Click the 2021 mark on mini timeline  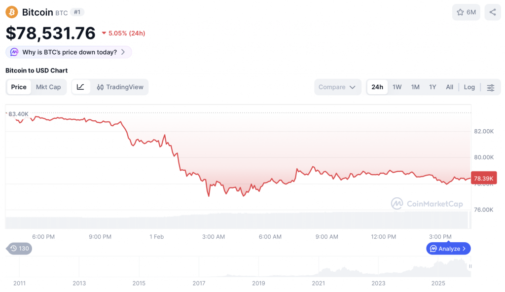(x=318, y=283)
